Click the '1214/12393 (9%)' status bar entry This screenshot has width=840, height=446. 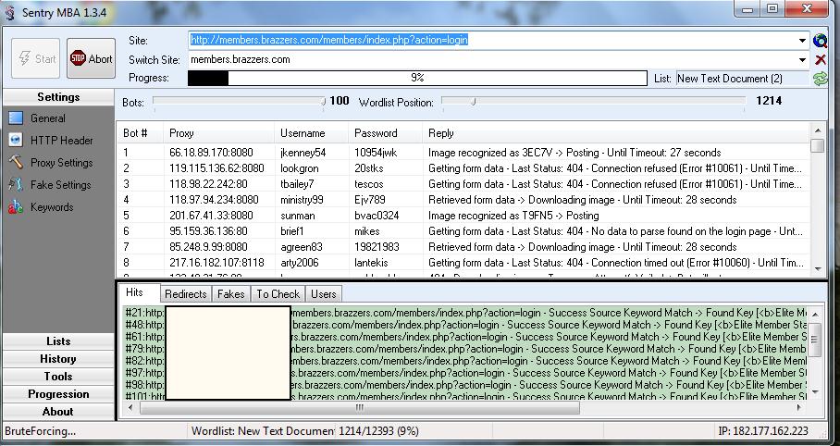(379, 431)
